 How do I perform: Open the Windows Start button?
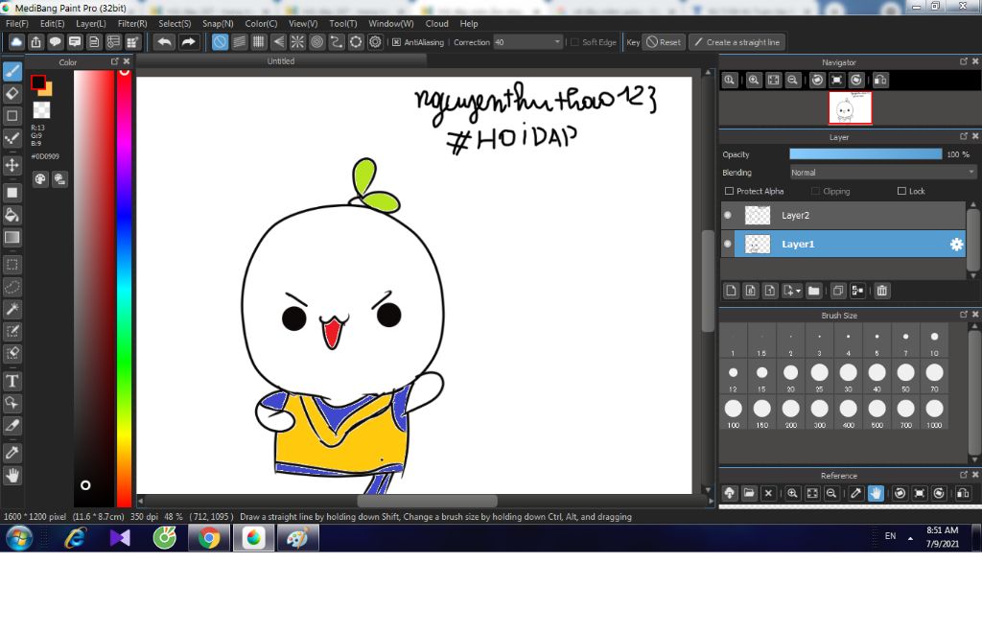coord(19,538)
